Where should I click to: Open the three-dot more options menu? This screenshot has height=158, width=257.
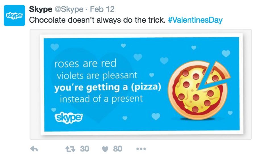(141, 149)
